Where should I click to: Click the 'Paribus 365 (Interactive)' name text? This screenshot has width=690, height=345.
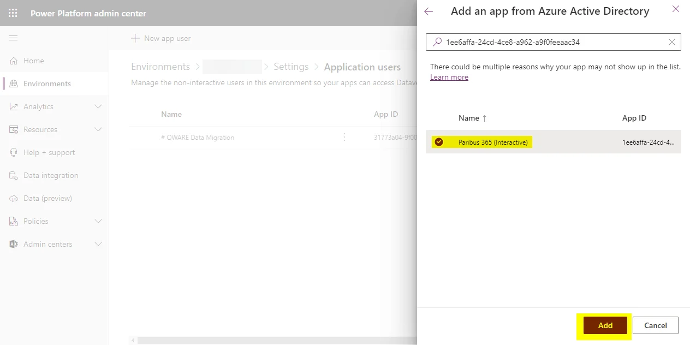[493, 142]
